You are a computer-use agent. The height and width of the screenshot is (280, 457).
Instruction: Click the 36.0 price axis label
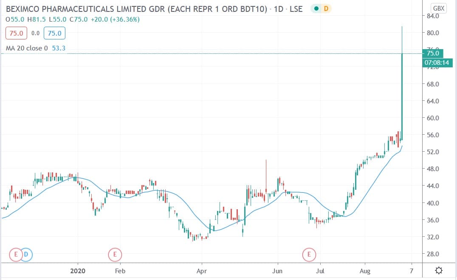click(433, 220)
